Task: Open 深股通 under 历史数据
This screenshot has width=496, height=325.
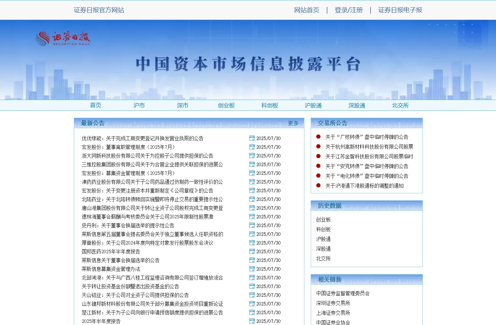Action: [x=323, y=249]
